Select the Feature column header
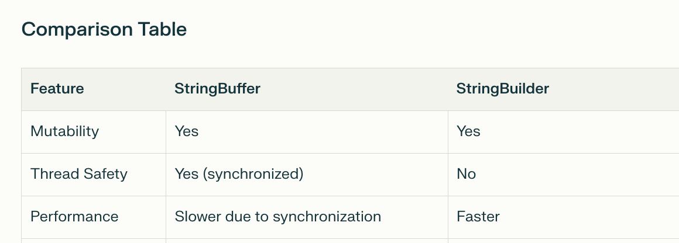Screen dimensions: 679x243 click(x=57, y=89)
